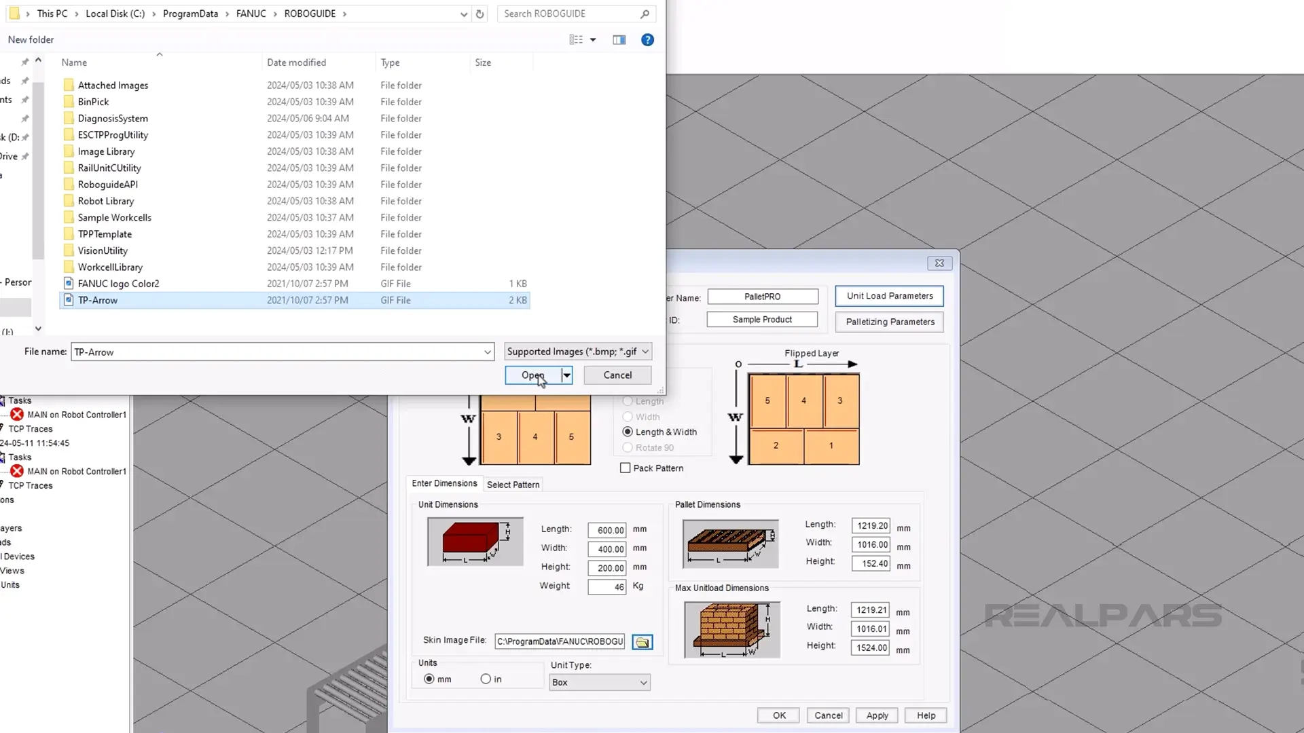
Task: Click the navigation pane scroll down arrow
Action: pyautogui.click(x=38, y=328)
